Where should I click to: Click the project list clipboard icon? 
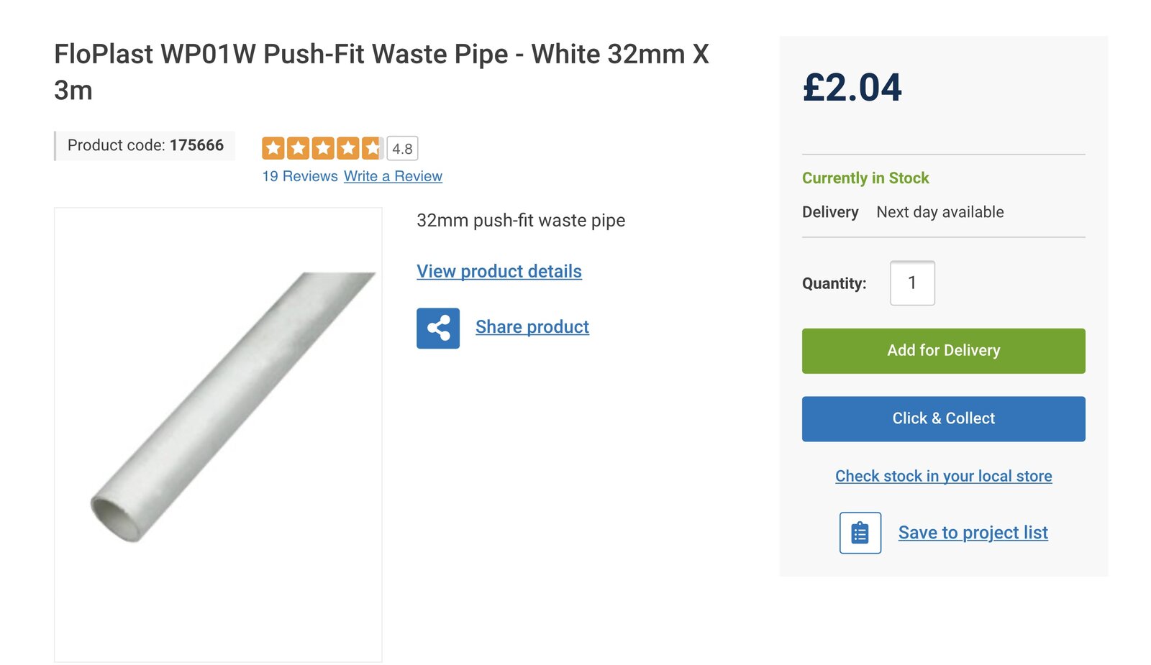tap(860, 533)
